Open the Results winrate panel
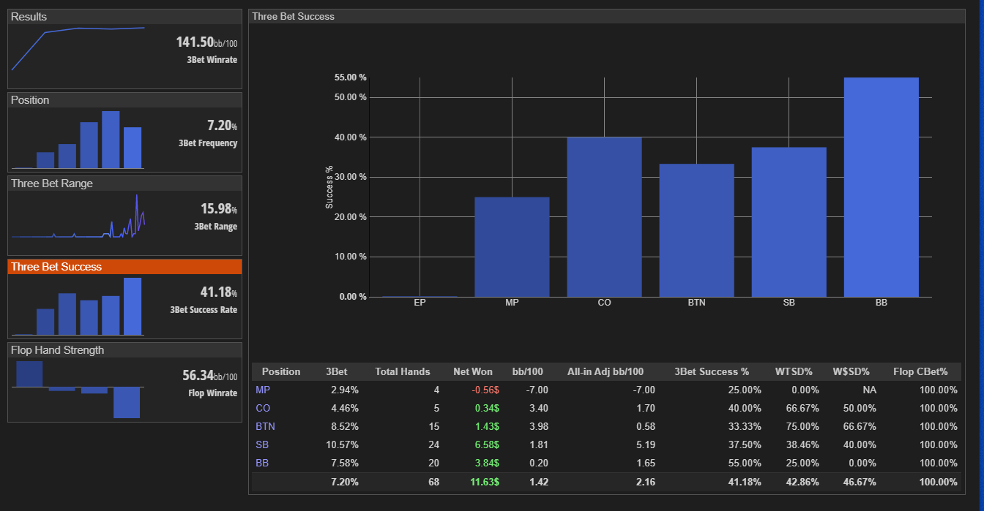The image size is (984, 511). 124,49
